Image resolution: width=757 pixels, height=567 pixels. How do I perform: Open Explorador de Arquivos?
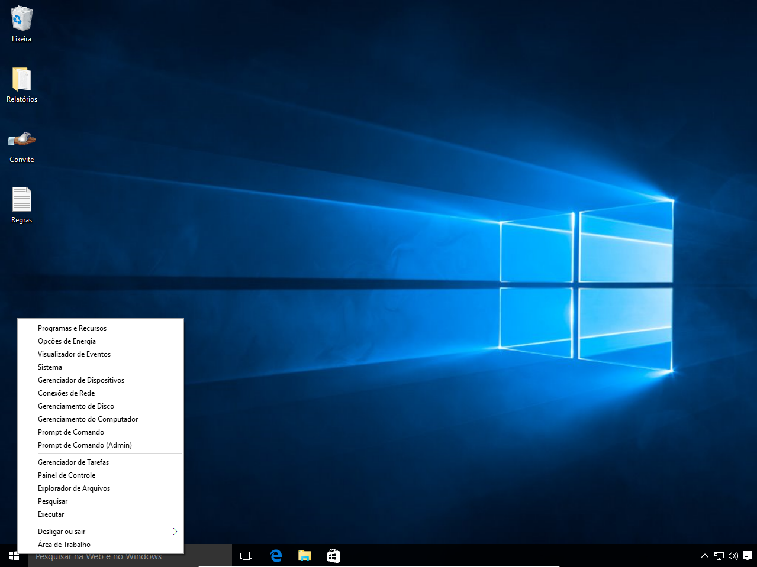point(101,488)
